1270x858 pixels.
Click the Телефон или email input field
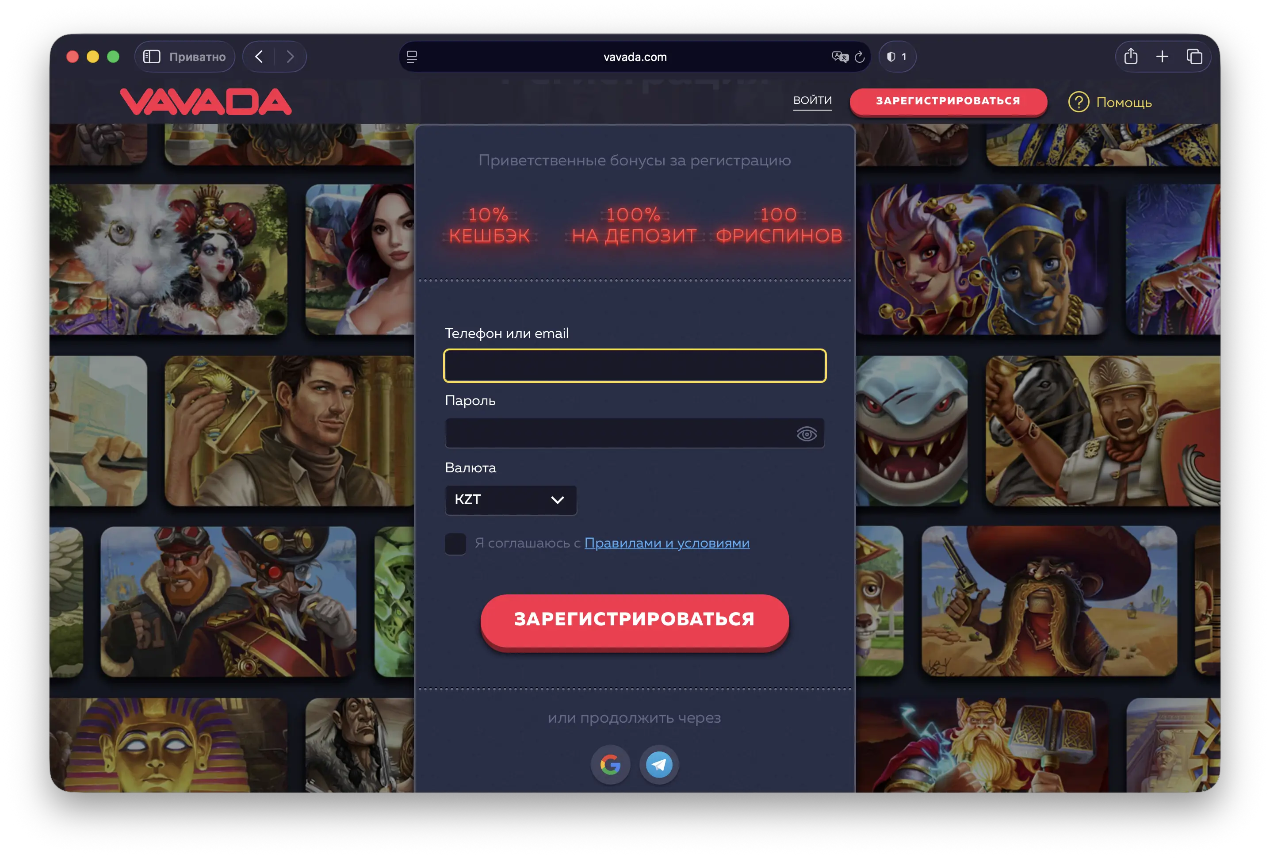pos(634,366)
